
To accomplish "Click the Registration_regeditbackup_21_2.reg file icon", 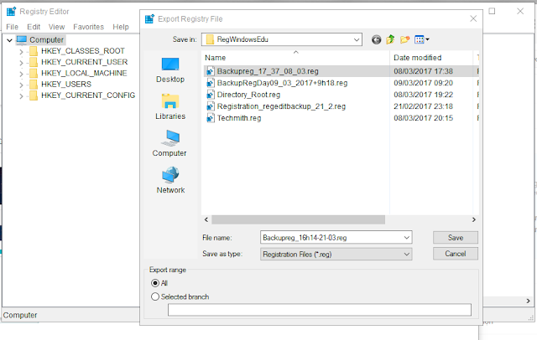I will pos(211,106).
